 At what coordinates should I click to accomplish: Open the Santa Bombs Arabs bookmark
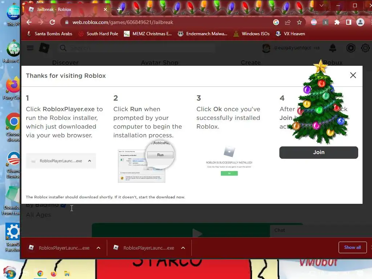click(x=49, y=34)
